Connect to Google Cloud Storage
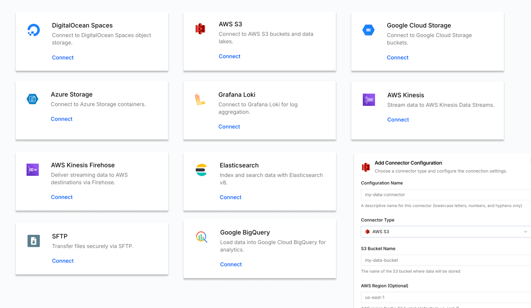The height and width of the screenshot is (308, 531). 398,58
